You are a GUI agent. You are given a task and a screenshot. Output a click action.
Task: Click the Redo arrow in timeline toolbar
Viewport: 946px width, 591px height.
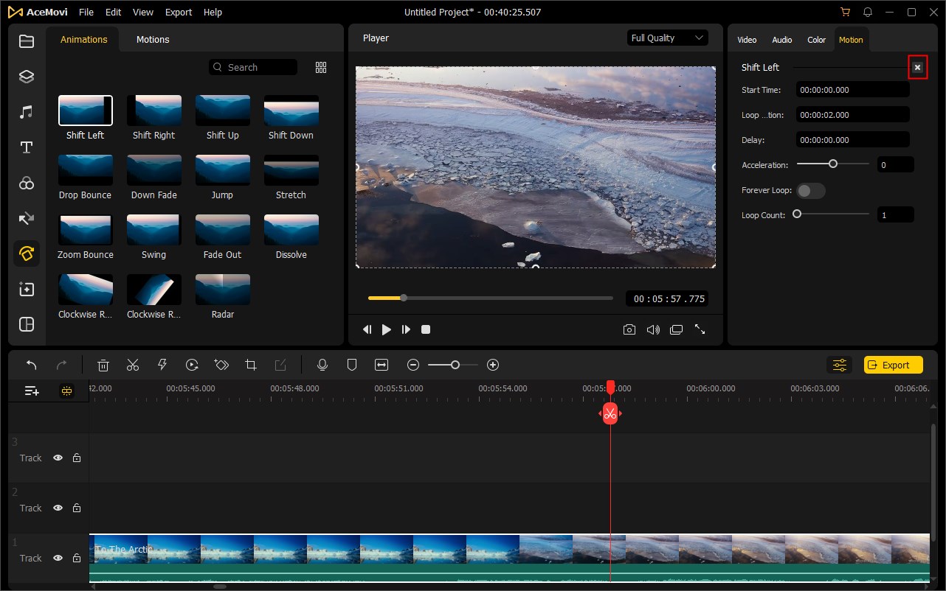click(x=62, y=365)
